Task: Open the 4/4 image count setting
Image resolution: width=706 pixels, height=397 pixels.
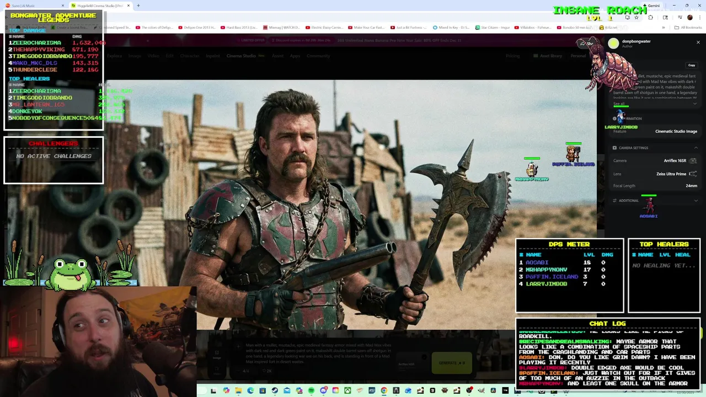Action: coord(245,371)
